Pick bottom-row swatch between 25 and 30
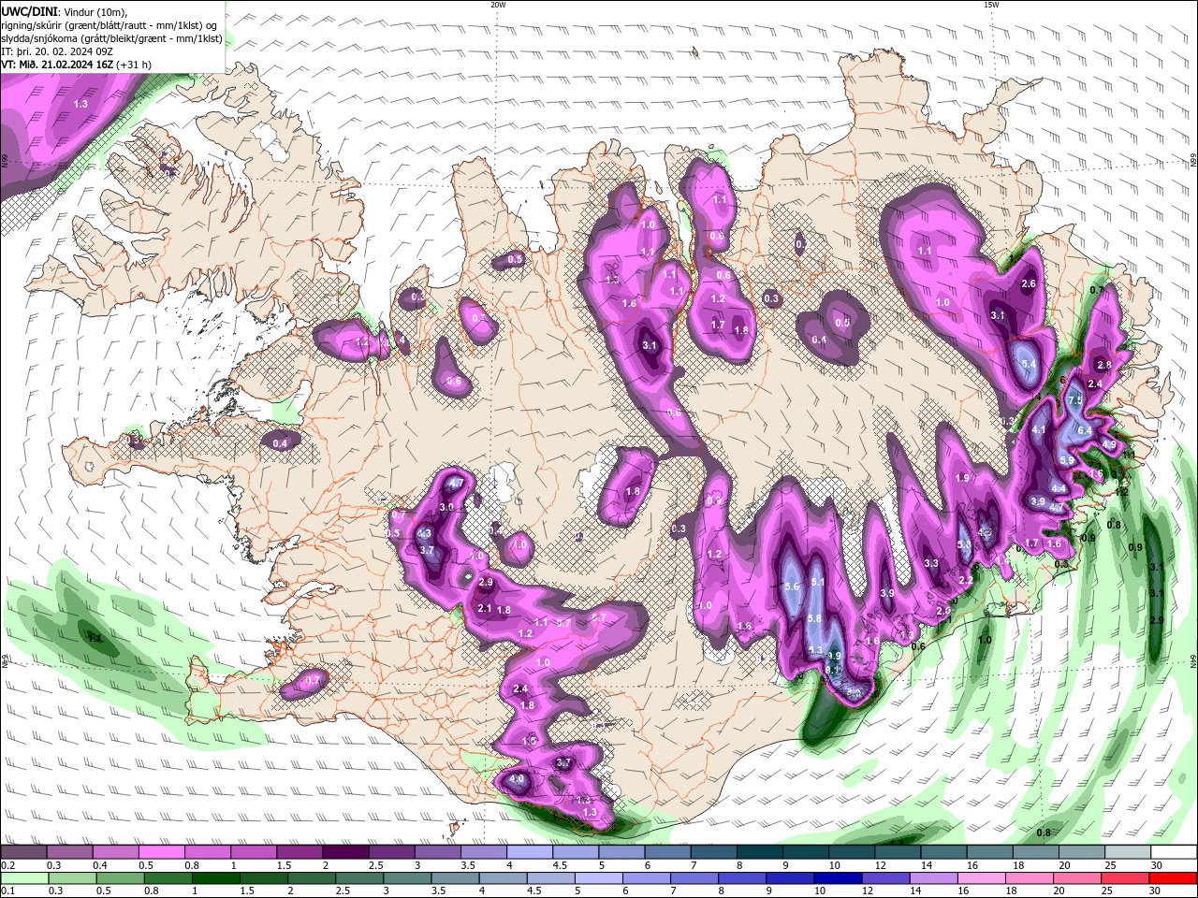This screenshot has width=1198, height=898. pyautogui.click(x=1127, y=878)
